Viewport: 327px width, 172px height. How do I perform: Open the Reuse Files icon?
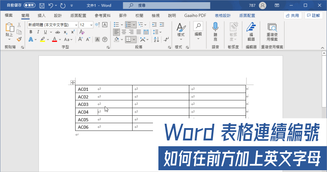[x=272, y=27]
